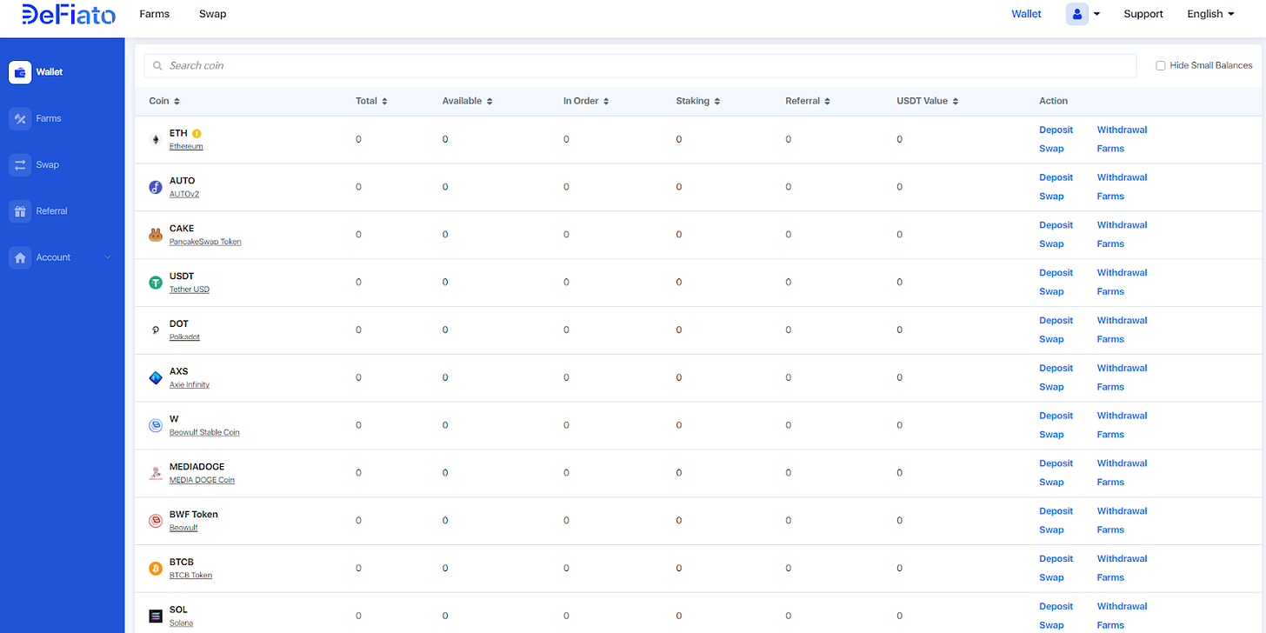Click the AUTO coin icon

(x=156, y=187)
